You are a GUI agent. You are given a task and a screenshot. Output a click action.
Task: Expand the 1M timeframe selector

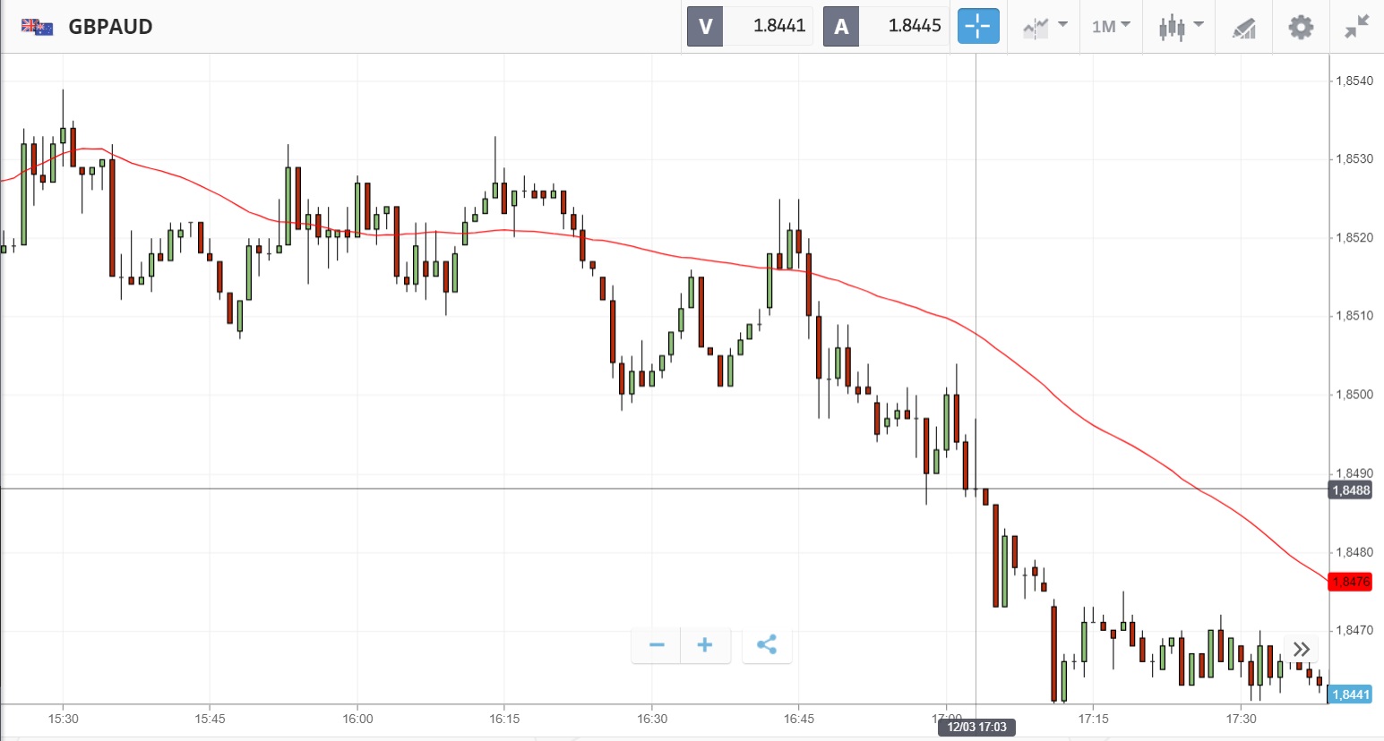[x=1111, y=27]
